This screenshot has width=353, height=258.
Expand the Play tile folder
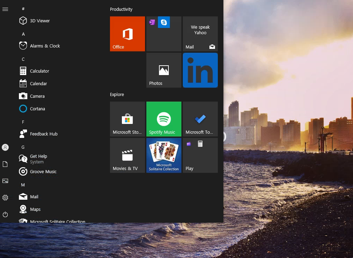click(200, 155)
